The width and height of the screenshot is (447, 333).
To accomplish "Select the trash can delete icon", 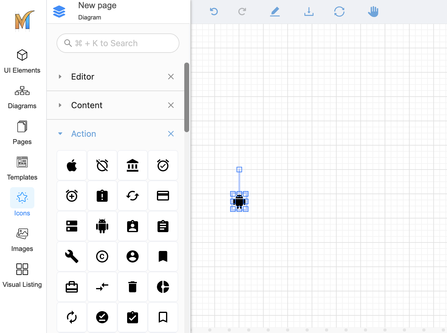I will pyautogui.click(x=133, y=287).
